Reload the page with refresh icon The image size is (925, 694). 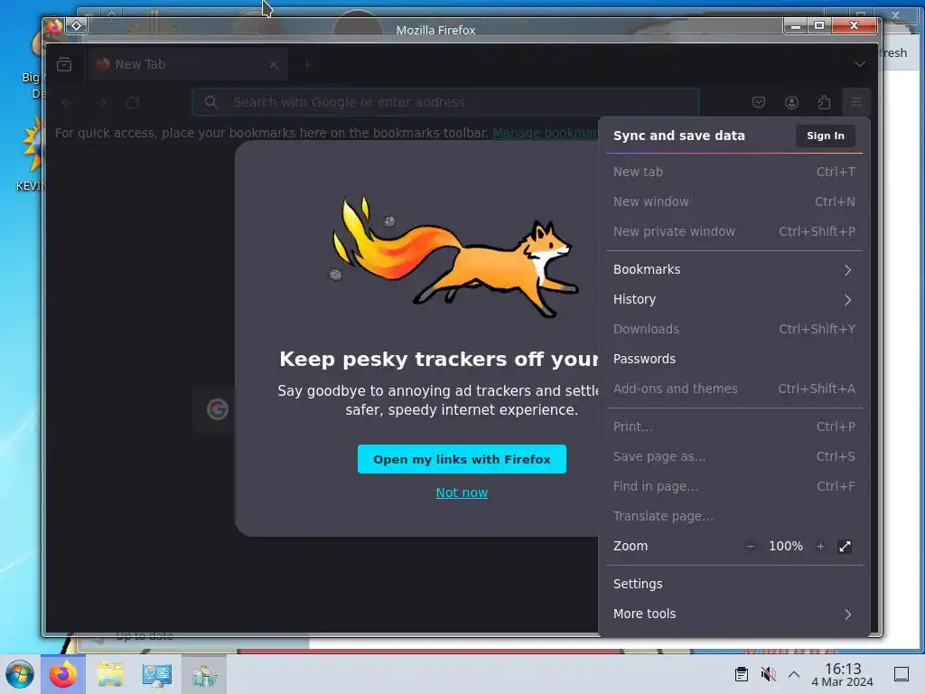133,103
